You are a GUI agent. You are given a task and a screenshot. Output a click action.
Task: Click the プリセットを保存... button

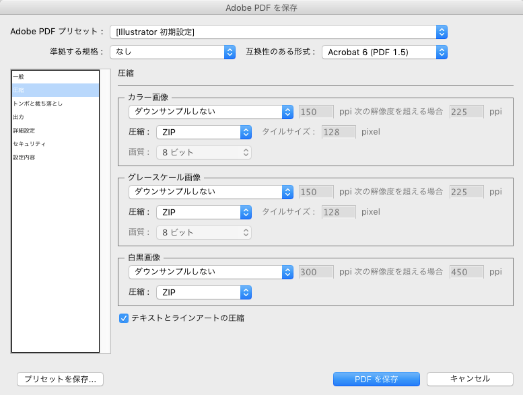pos(60,379)
